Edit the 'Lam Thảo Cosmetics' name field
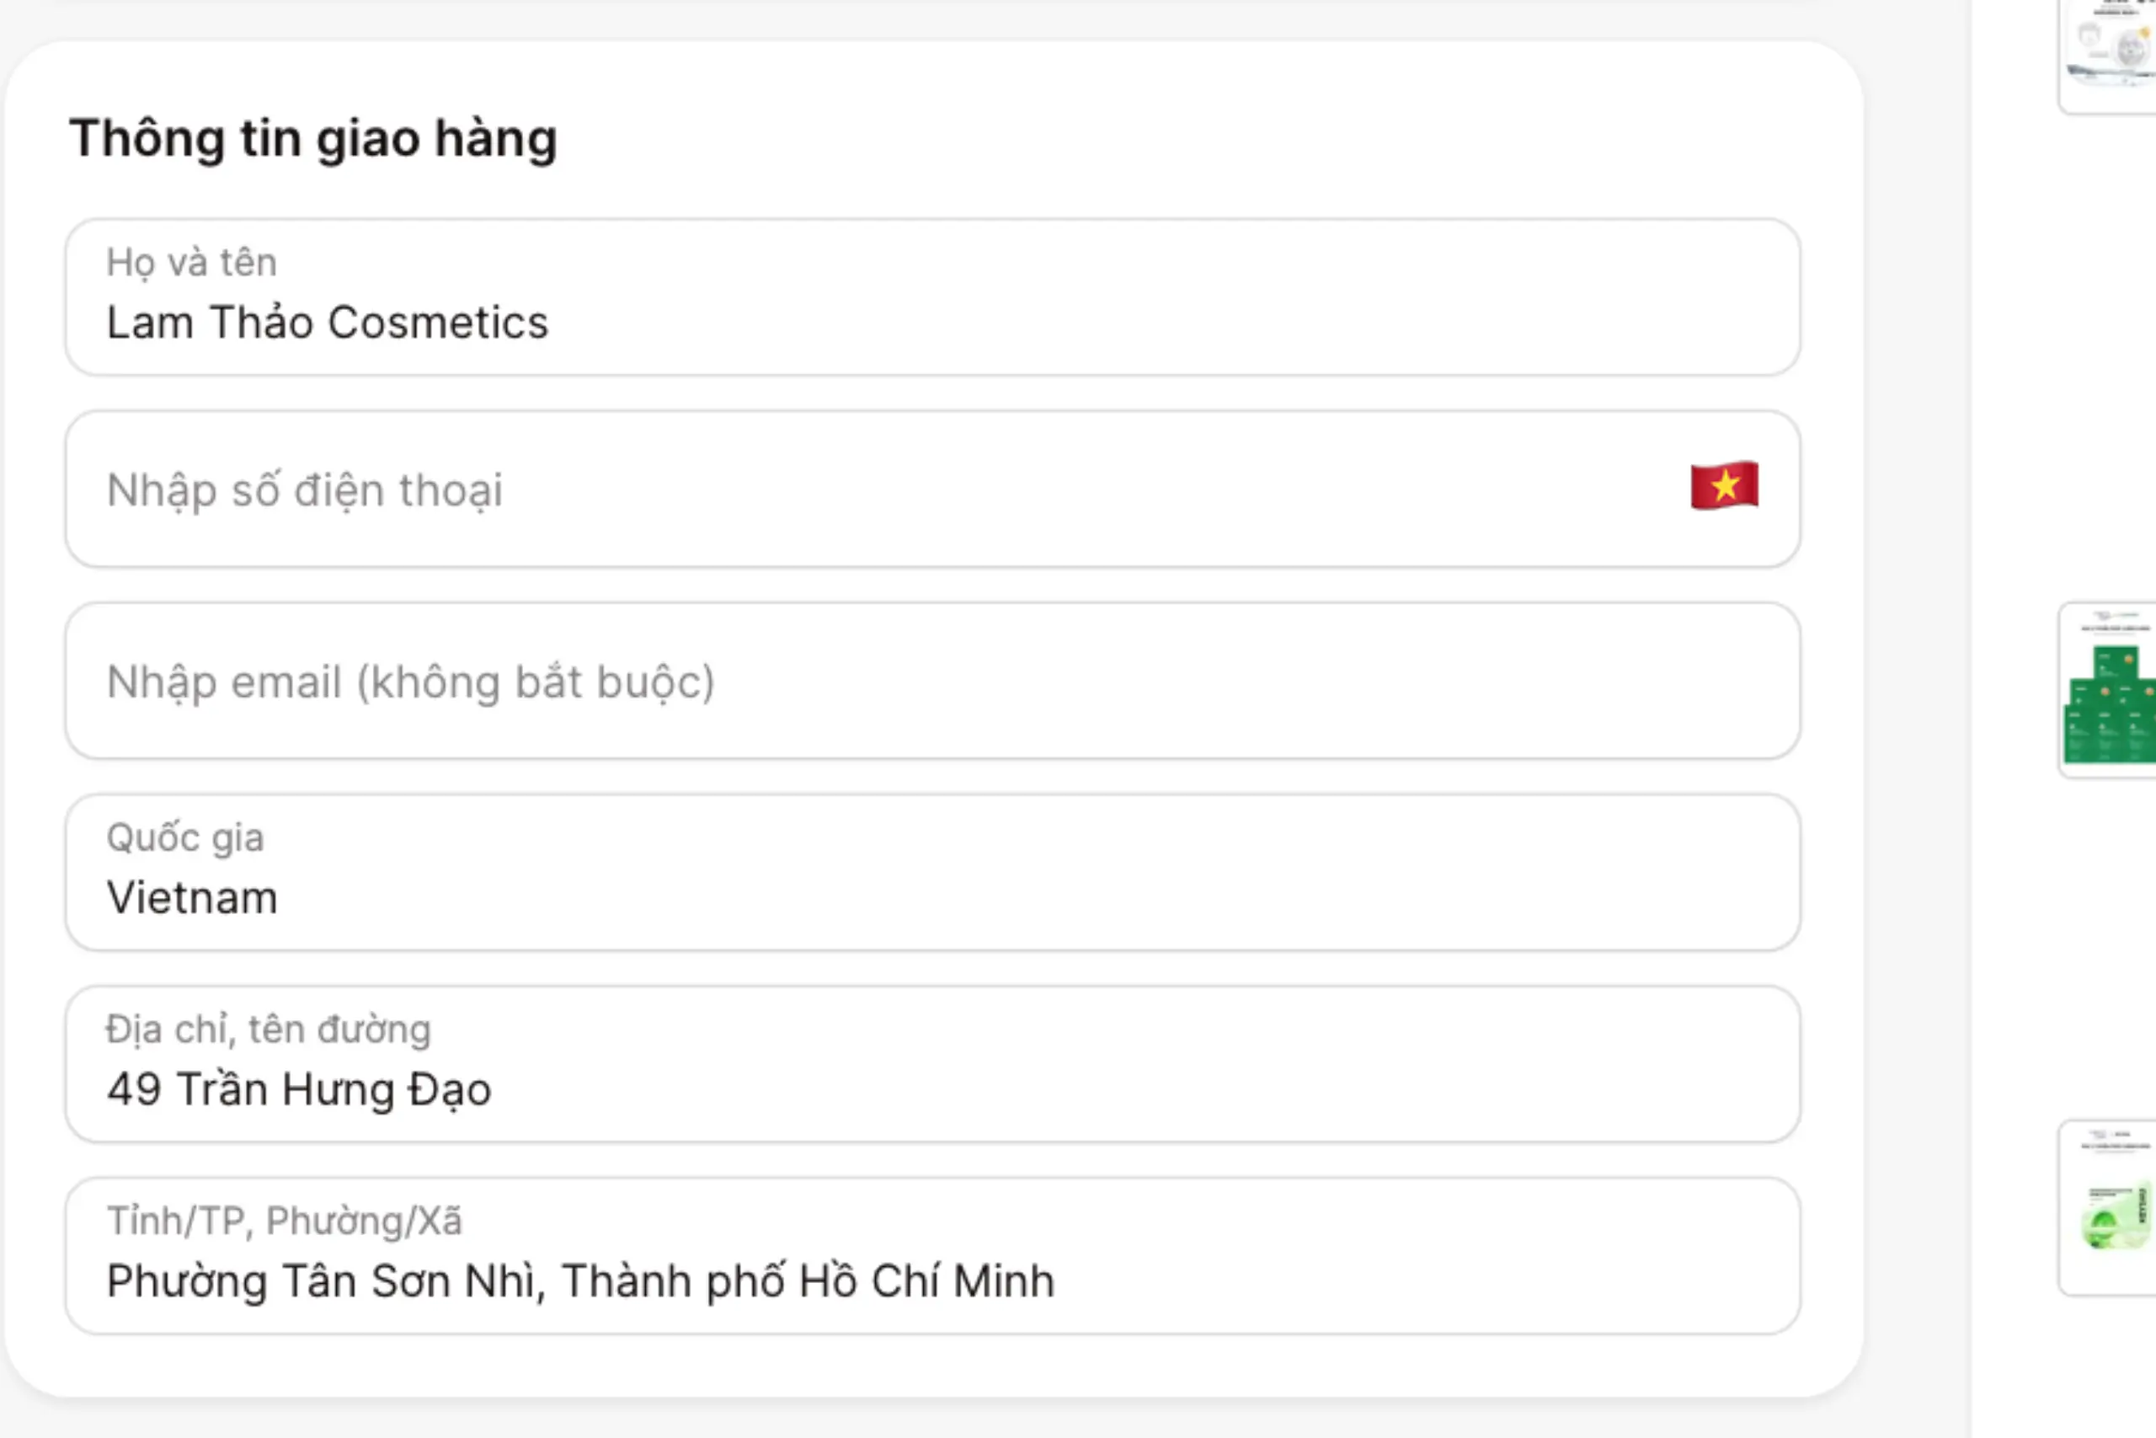Viewport: 2156px width, 1438px height. point(328,322)
